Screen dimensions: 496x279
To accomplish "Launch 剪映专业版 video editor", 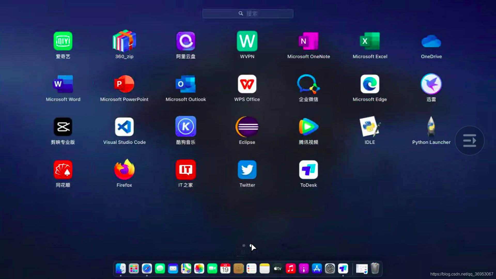I will tap(63, 127).
